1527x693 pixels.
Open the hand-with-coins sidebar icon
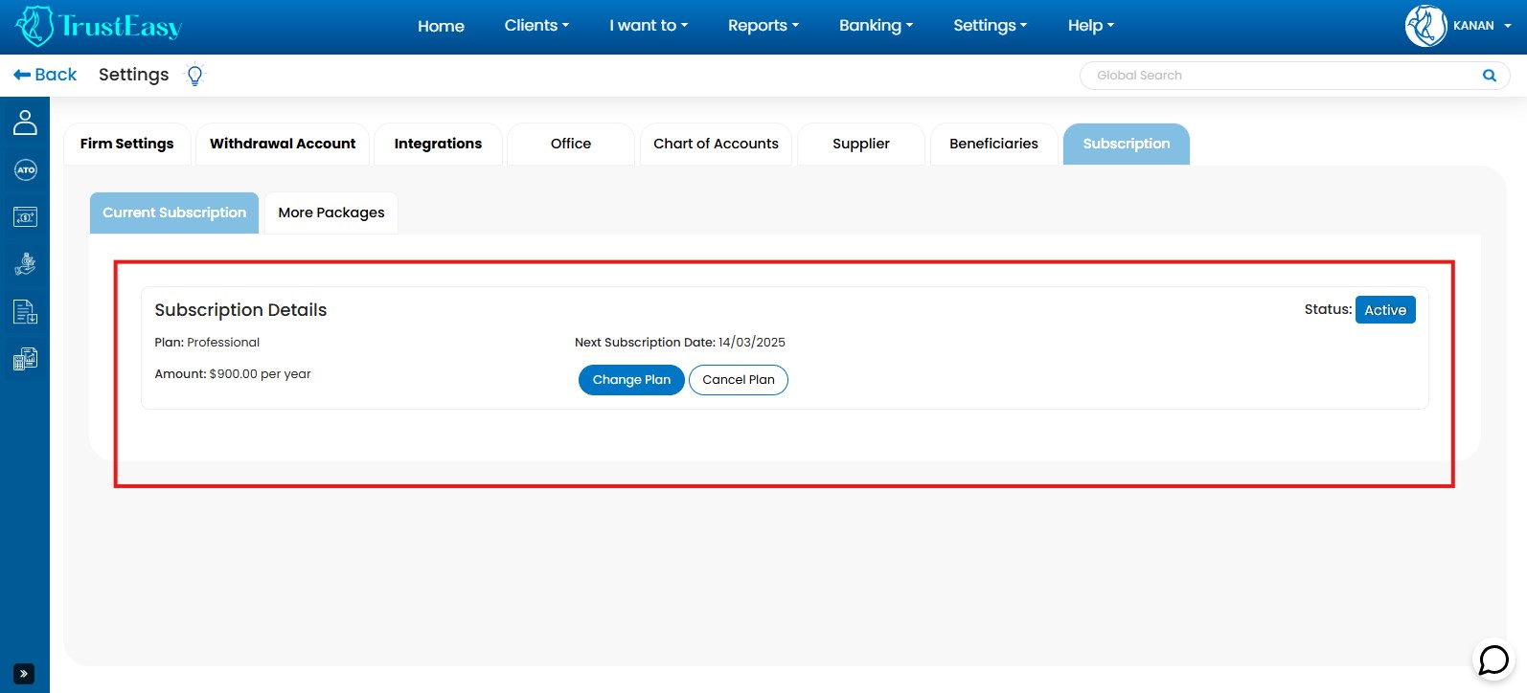25,264
